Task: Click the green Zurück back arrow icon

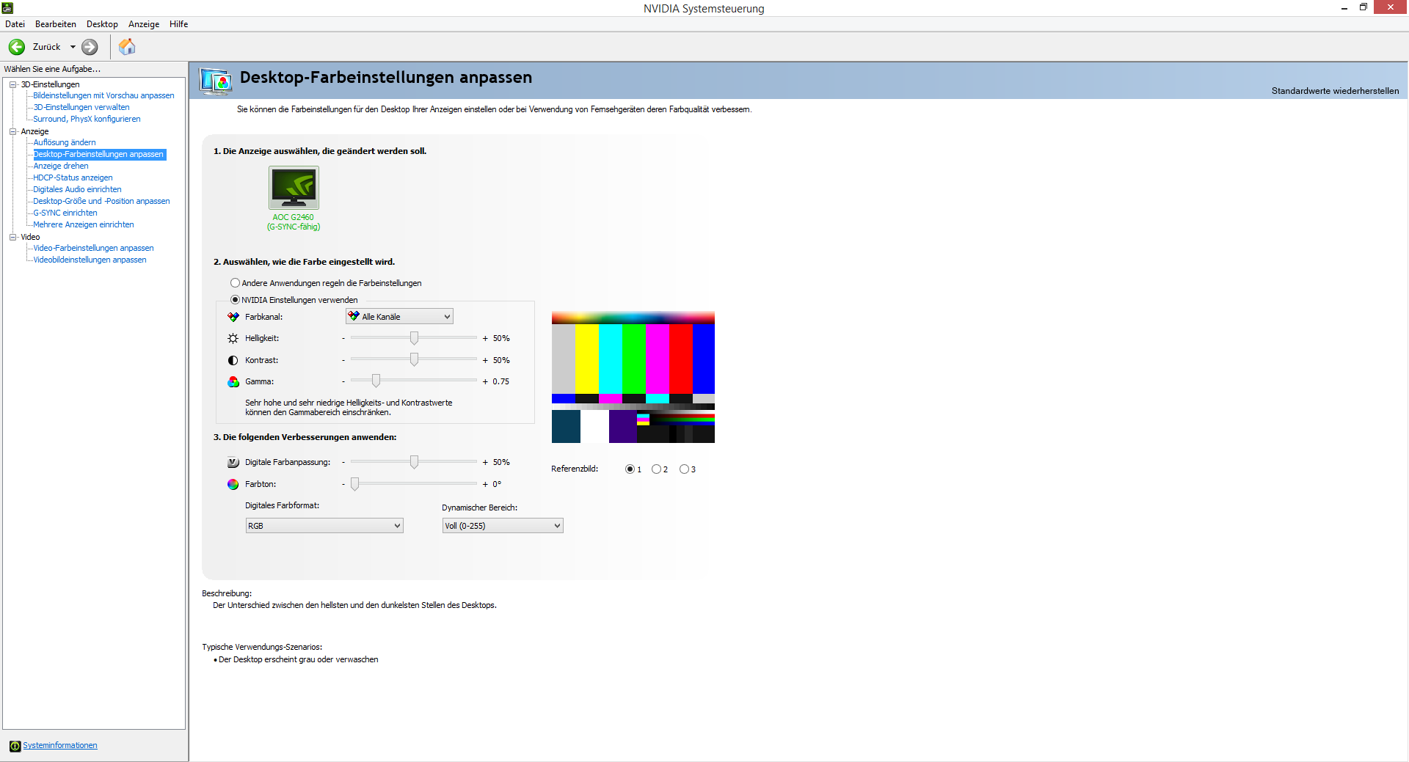Action: 17,47
